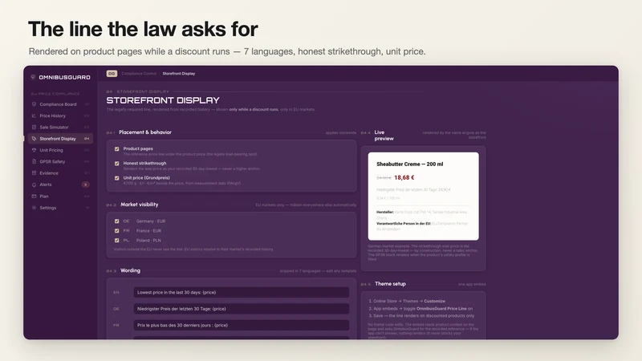The height and width of the screenshot is (361, 642).
Task: Toggle the Honest strikethrough checkbox
Action: [x=116, y=164]
